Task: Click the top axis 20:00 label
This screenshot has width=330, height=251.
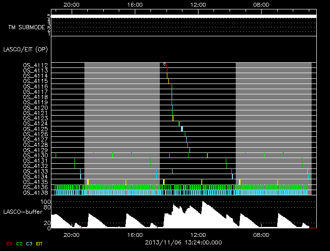Action: point(72,5)
